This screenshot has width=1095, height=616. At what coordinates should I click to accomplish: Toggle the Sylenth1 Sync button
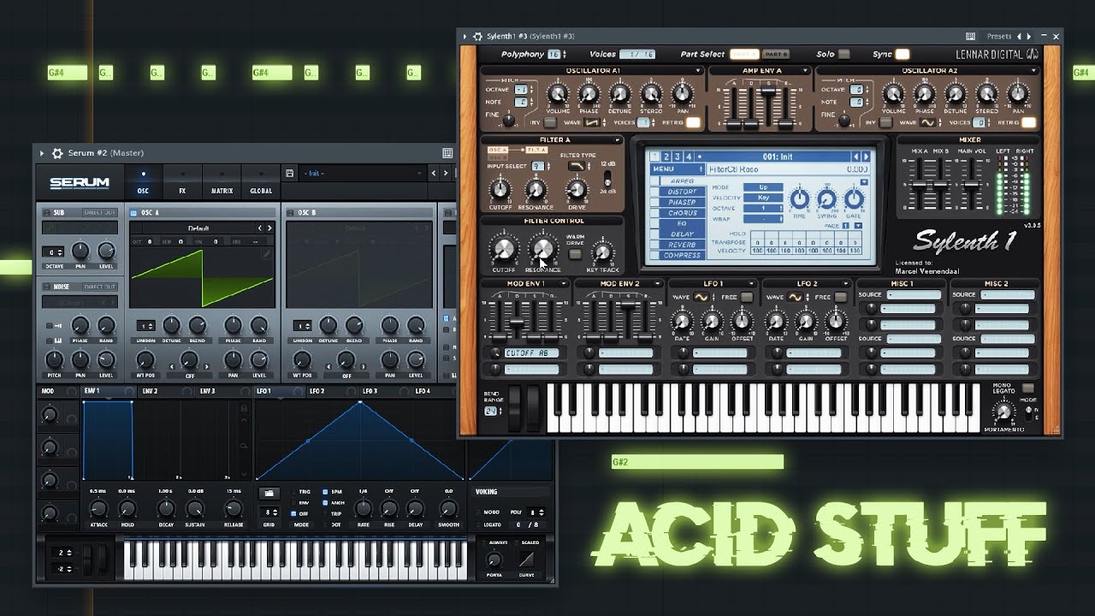click(902, 54)
